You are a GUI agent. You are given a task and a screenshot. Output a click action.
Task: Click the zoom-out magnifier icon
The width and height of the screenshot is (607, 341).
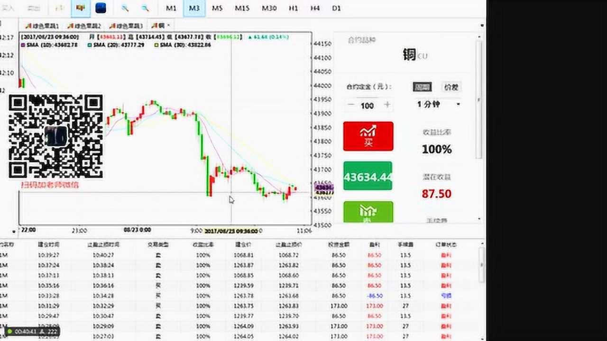pyautogui.click(x=145, y=8)
